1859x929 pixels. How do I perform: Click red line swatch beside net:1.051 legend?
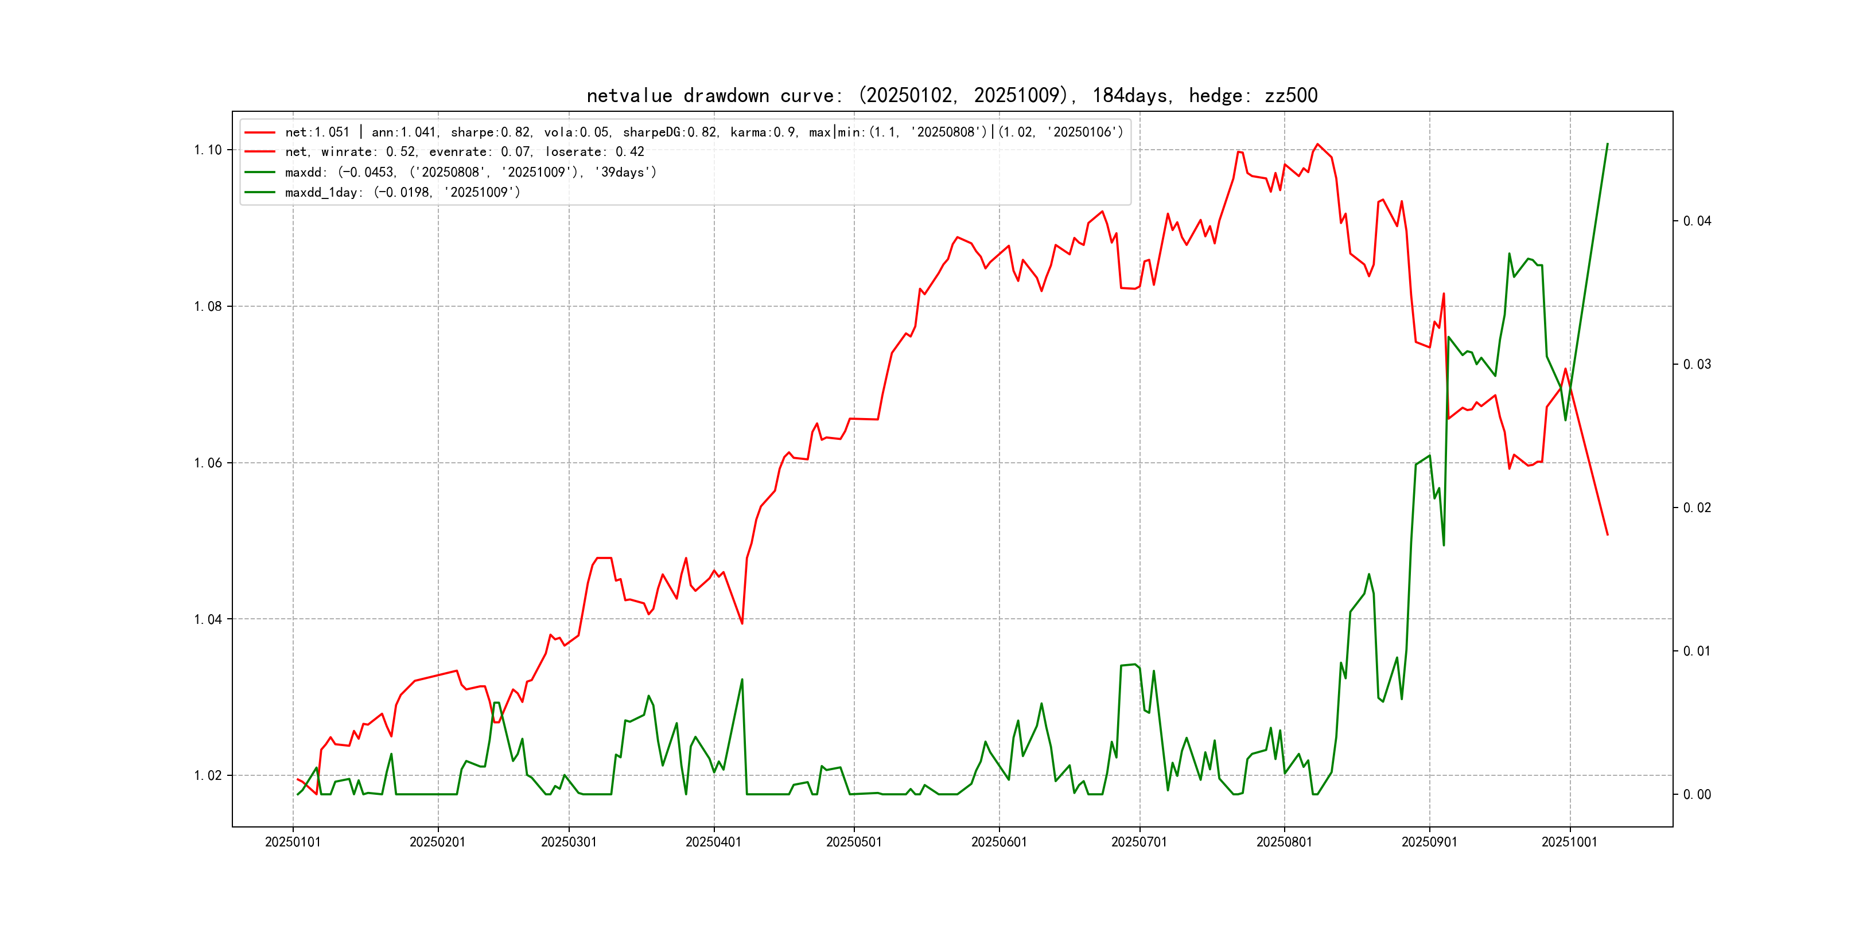[260, 132]
